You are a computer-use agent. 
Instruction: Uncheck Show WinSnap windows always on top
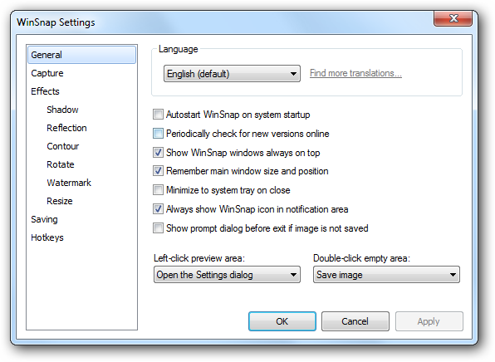(158, 153)
